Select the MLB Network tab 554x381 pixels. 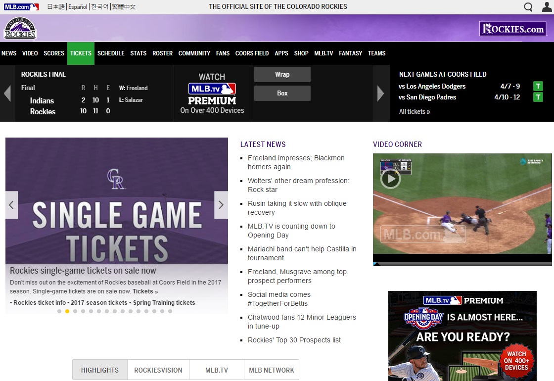coord(272,370)
